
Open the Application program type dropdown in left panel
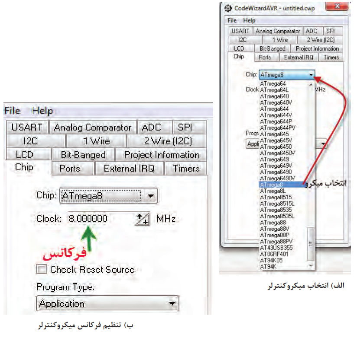click(x=107, y=303)
